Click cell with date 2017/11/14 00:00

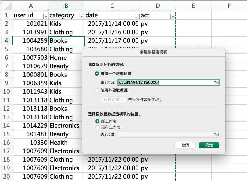112,24
